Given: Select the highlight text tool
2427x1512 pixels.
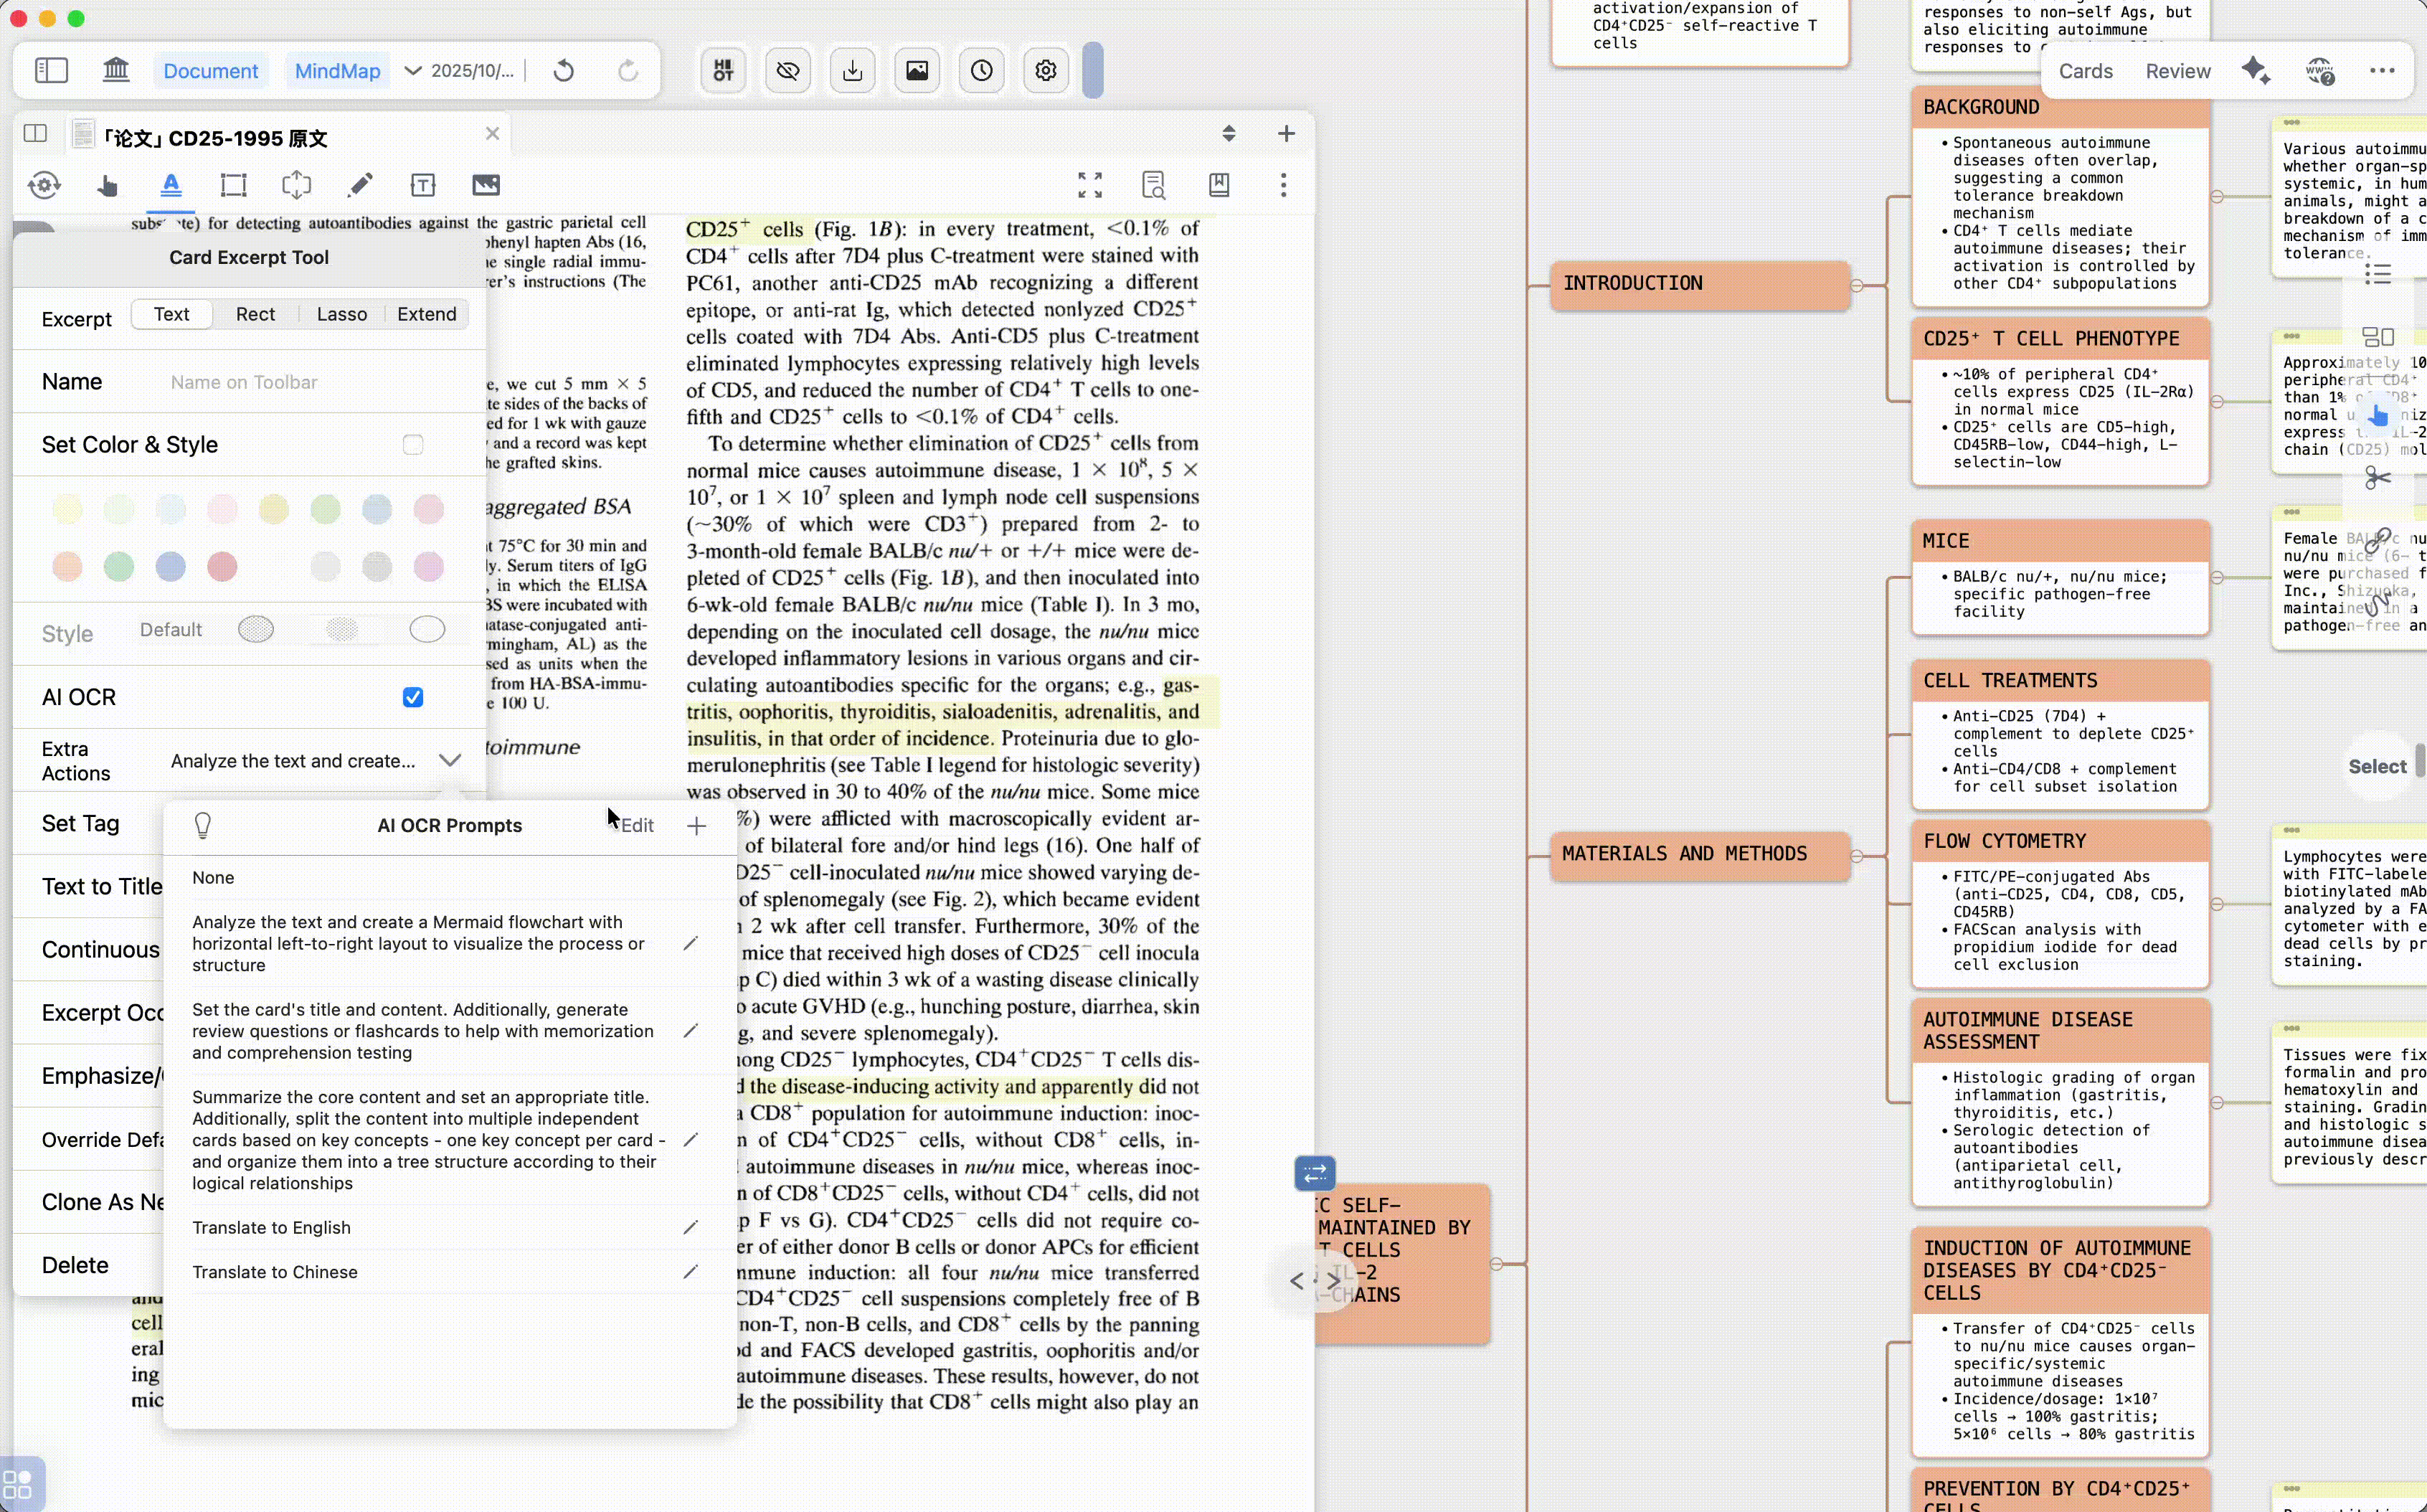Looking at the screenshot, I should click(x=170, y=185).
